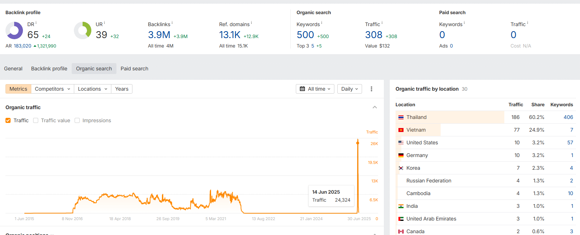Select the Metrics tab

click(18, 89)
